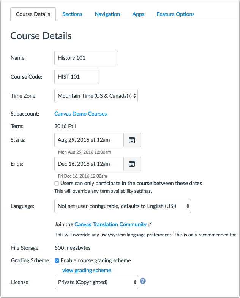
Task: Click external link icon beside Translation Community
Action: click(x=150, y=225)
